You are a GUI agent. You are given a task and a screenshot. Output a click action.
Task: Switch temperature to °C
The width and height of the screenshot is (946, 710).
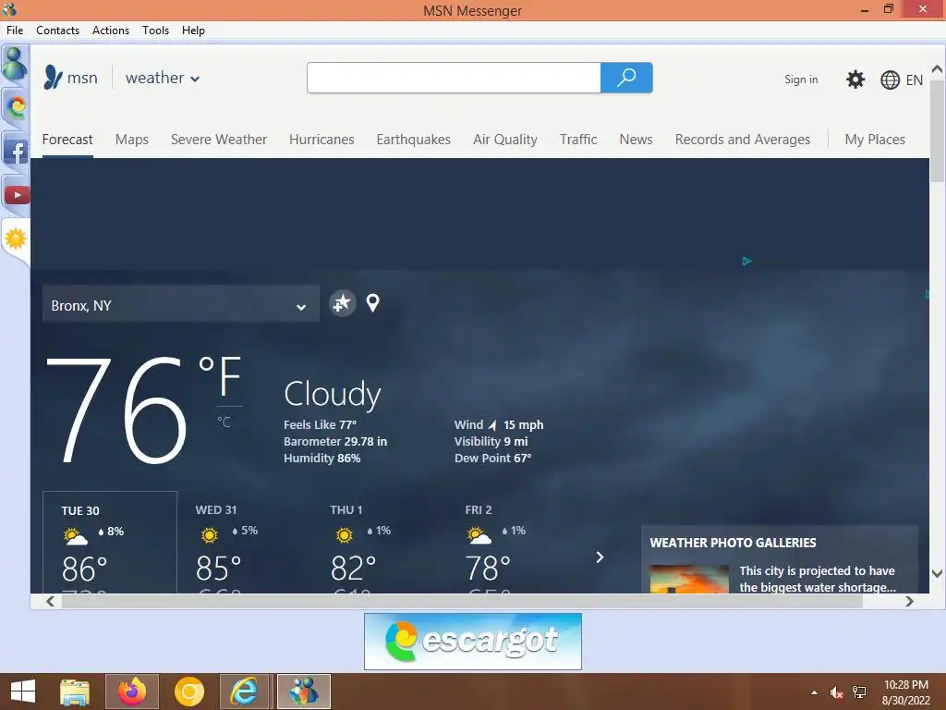(224, 422)
